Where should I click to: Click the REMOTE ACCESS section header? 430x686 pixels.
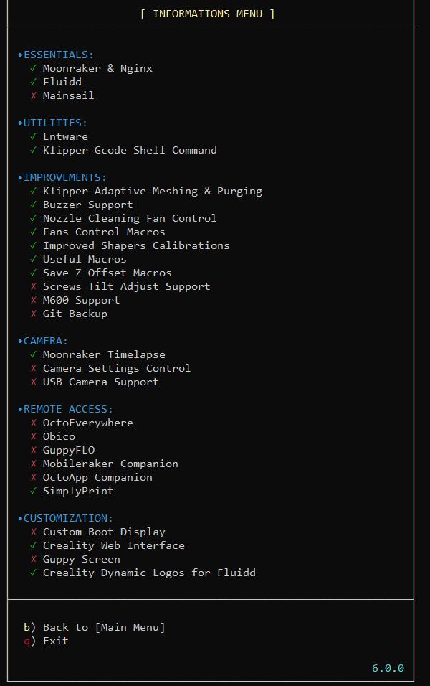(67, 409)
